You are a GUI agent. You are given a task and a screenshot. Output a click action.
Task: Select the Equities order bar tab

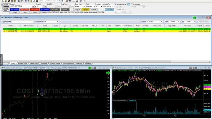pos(6,4)
